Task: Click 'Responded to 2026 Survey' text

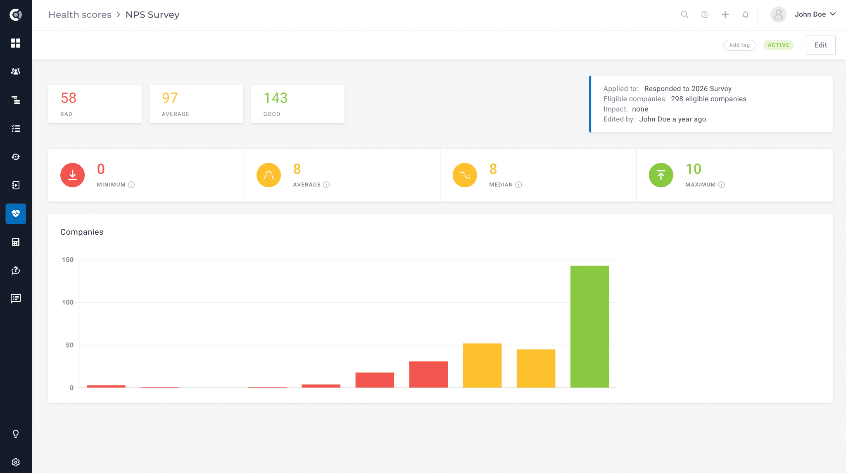Action: coord(688,88)
